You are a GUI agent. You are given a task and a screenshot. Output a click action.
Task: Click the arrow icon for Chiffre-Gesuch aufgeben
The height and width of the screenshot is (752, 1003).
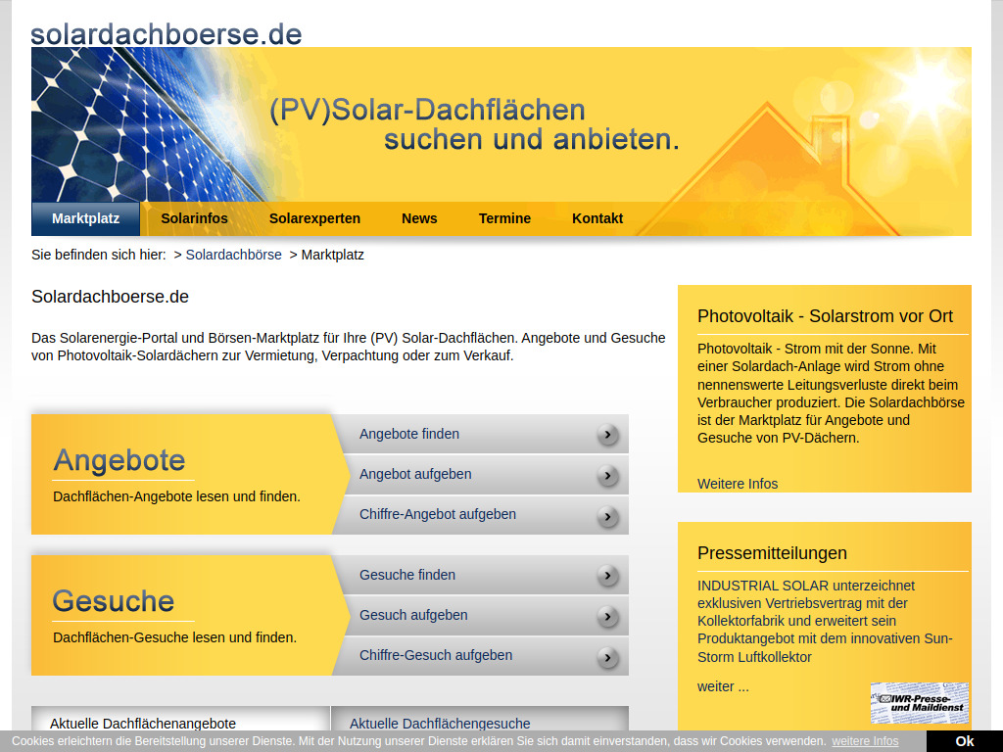(609, 655)
